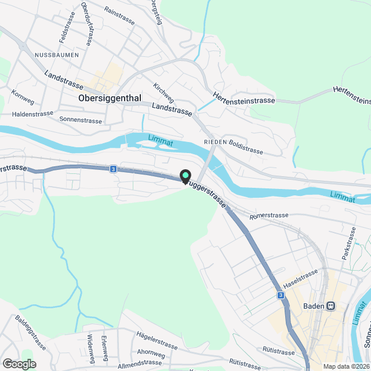Open the Google logo link
This screenshot has height=371, width=371.
19,364
